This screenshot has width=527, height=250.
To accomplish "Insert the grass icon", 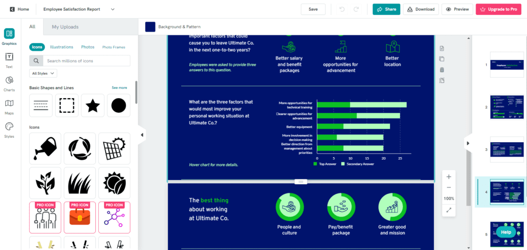I will coord(80,183).
